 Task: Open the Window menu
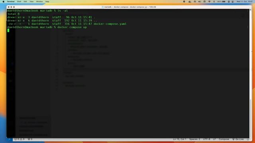click(39, 2)
